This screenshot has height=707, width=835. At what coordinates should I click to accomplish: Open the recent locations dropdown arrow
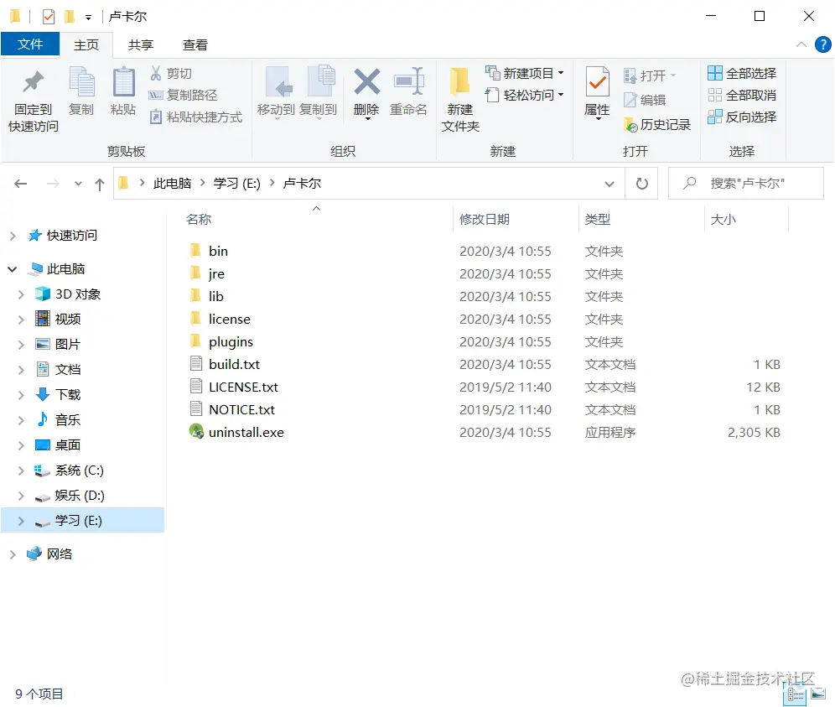pos(78,184)
